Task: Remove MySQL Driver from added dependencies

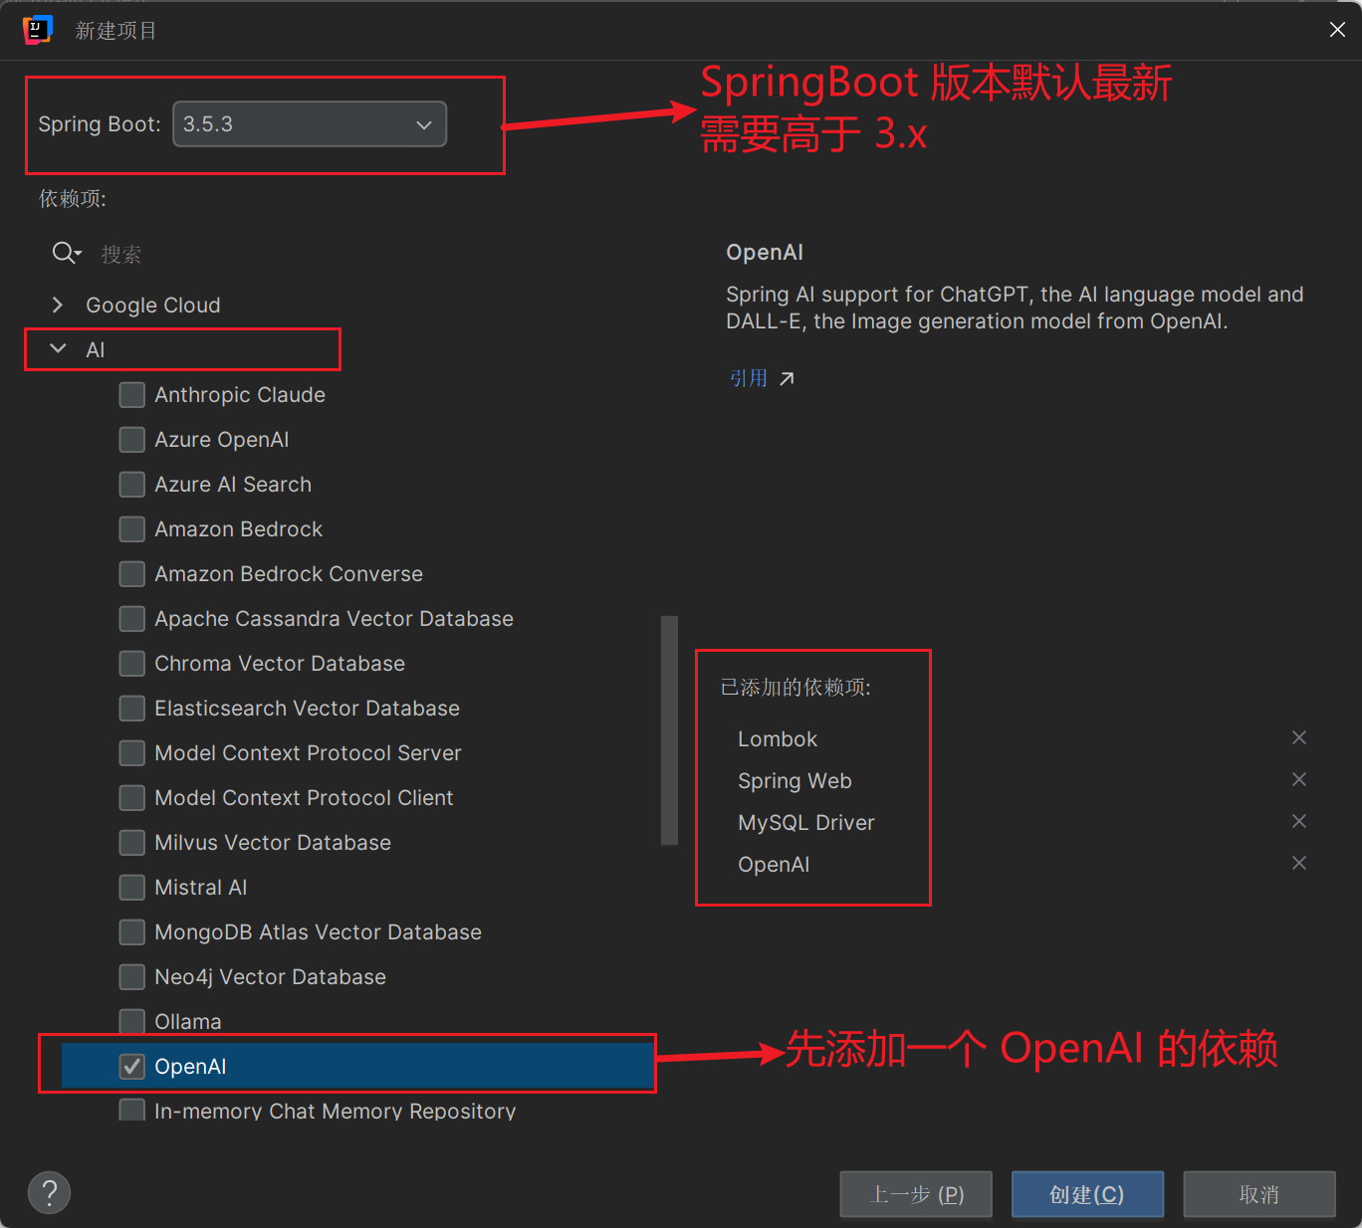Action: pyautogui.click(x=1299, y=821)
